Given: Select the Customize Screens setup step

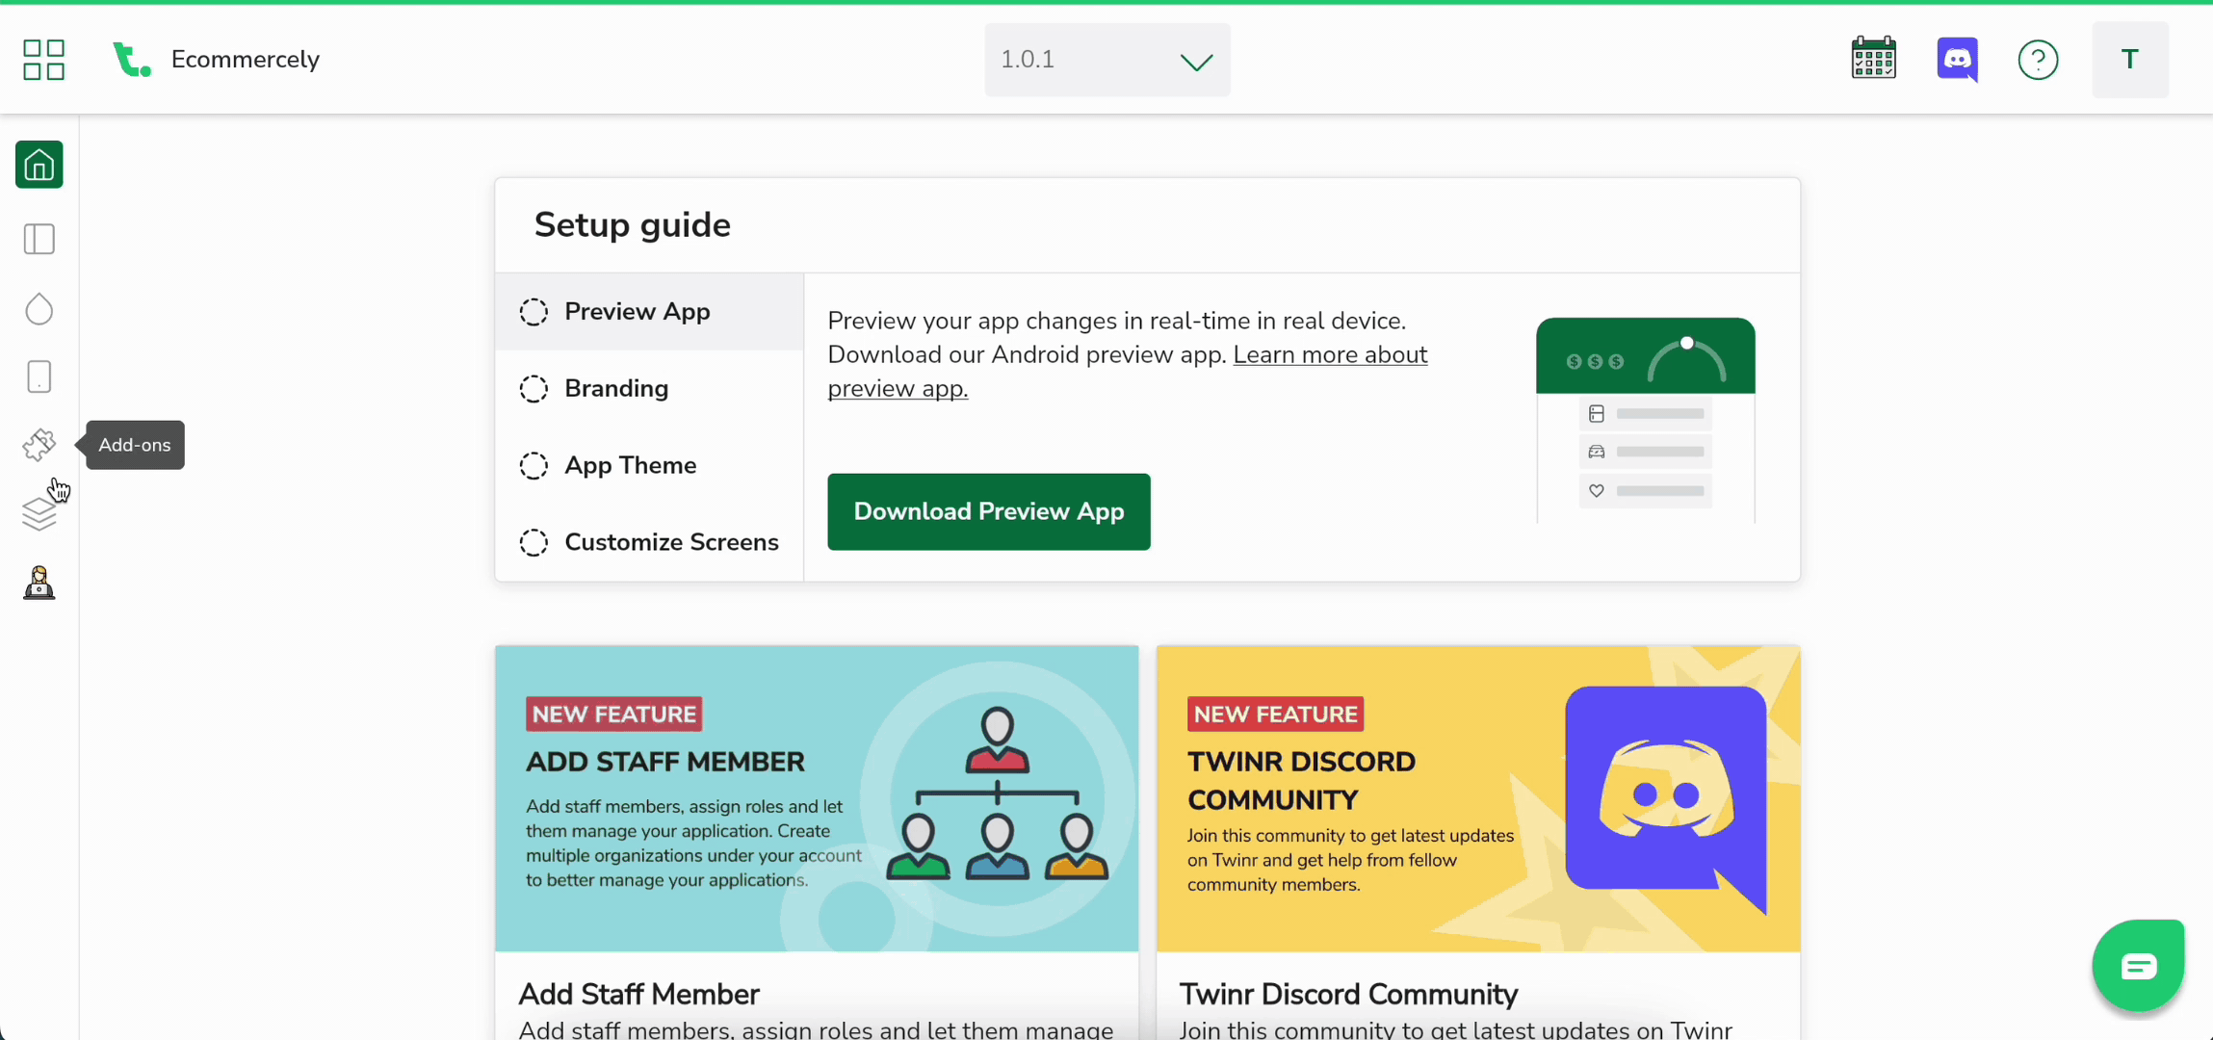Looking at the screenshot, I should pos(671,542).
